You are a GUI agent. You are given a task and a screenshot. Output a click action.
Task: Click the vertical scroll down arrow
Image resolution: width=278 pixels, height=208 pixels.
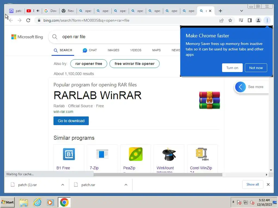tap(271, 170)
